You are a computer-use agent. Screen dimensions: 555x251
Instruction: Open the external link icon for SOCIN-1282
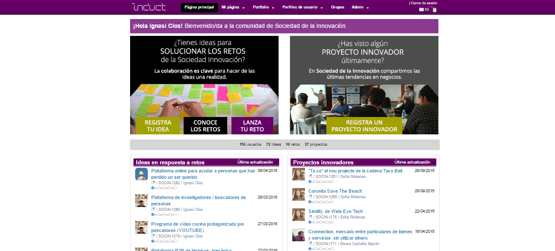pyautogui.click(x=152, y=183)
